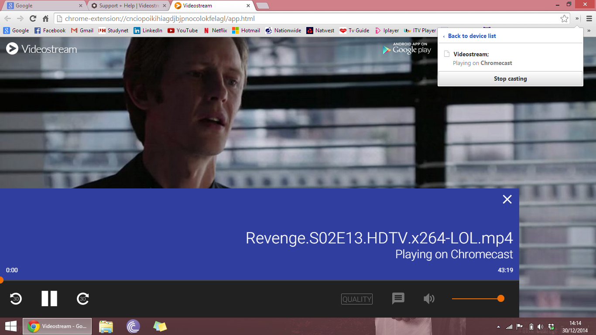596x335 pixels.
Task: Rewind 30 seconds button
Action: (x=16, y=299)
